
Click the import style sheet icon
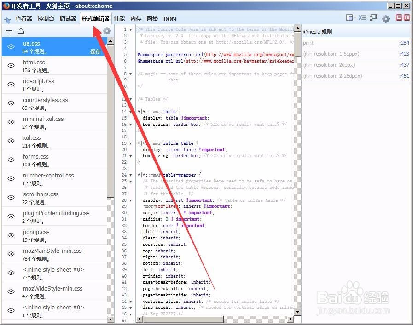21,30
